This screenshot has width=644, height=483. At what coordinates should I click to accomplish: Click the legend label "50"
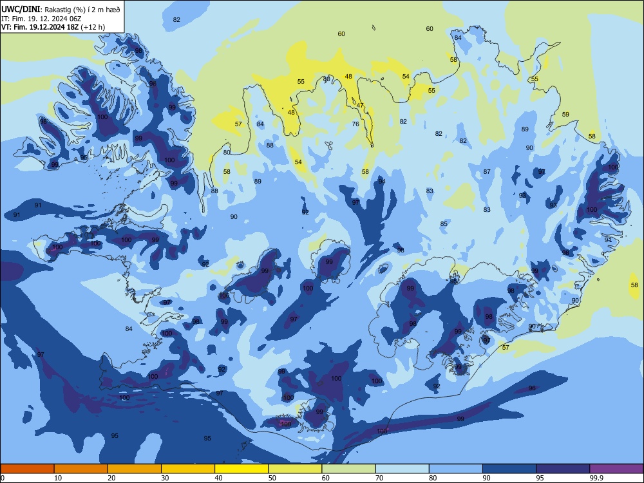pos(272,478)
